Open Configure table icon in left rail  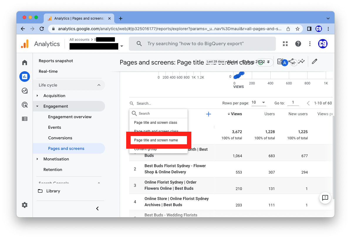click(25, 119)
